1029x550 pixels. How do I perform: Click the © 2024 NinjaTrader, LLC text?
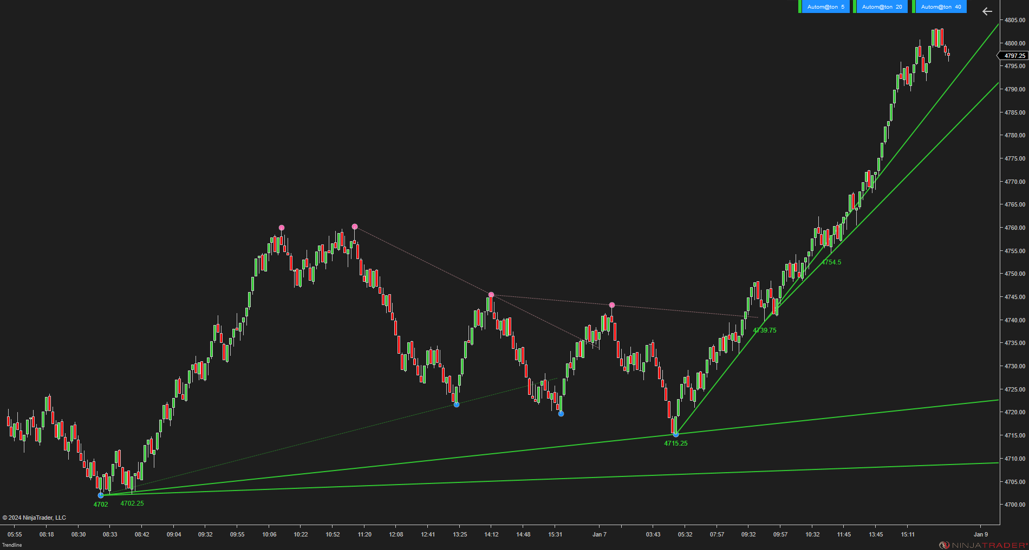(x=35, y=518)
